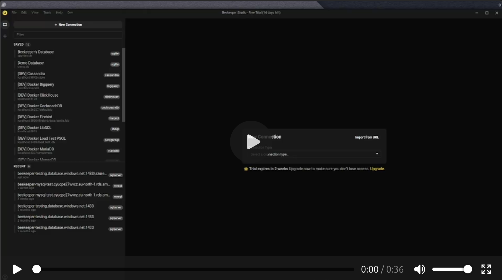Open the Tools menu
The width and height of the screenshot is (502, 280).
pos(47,13)
